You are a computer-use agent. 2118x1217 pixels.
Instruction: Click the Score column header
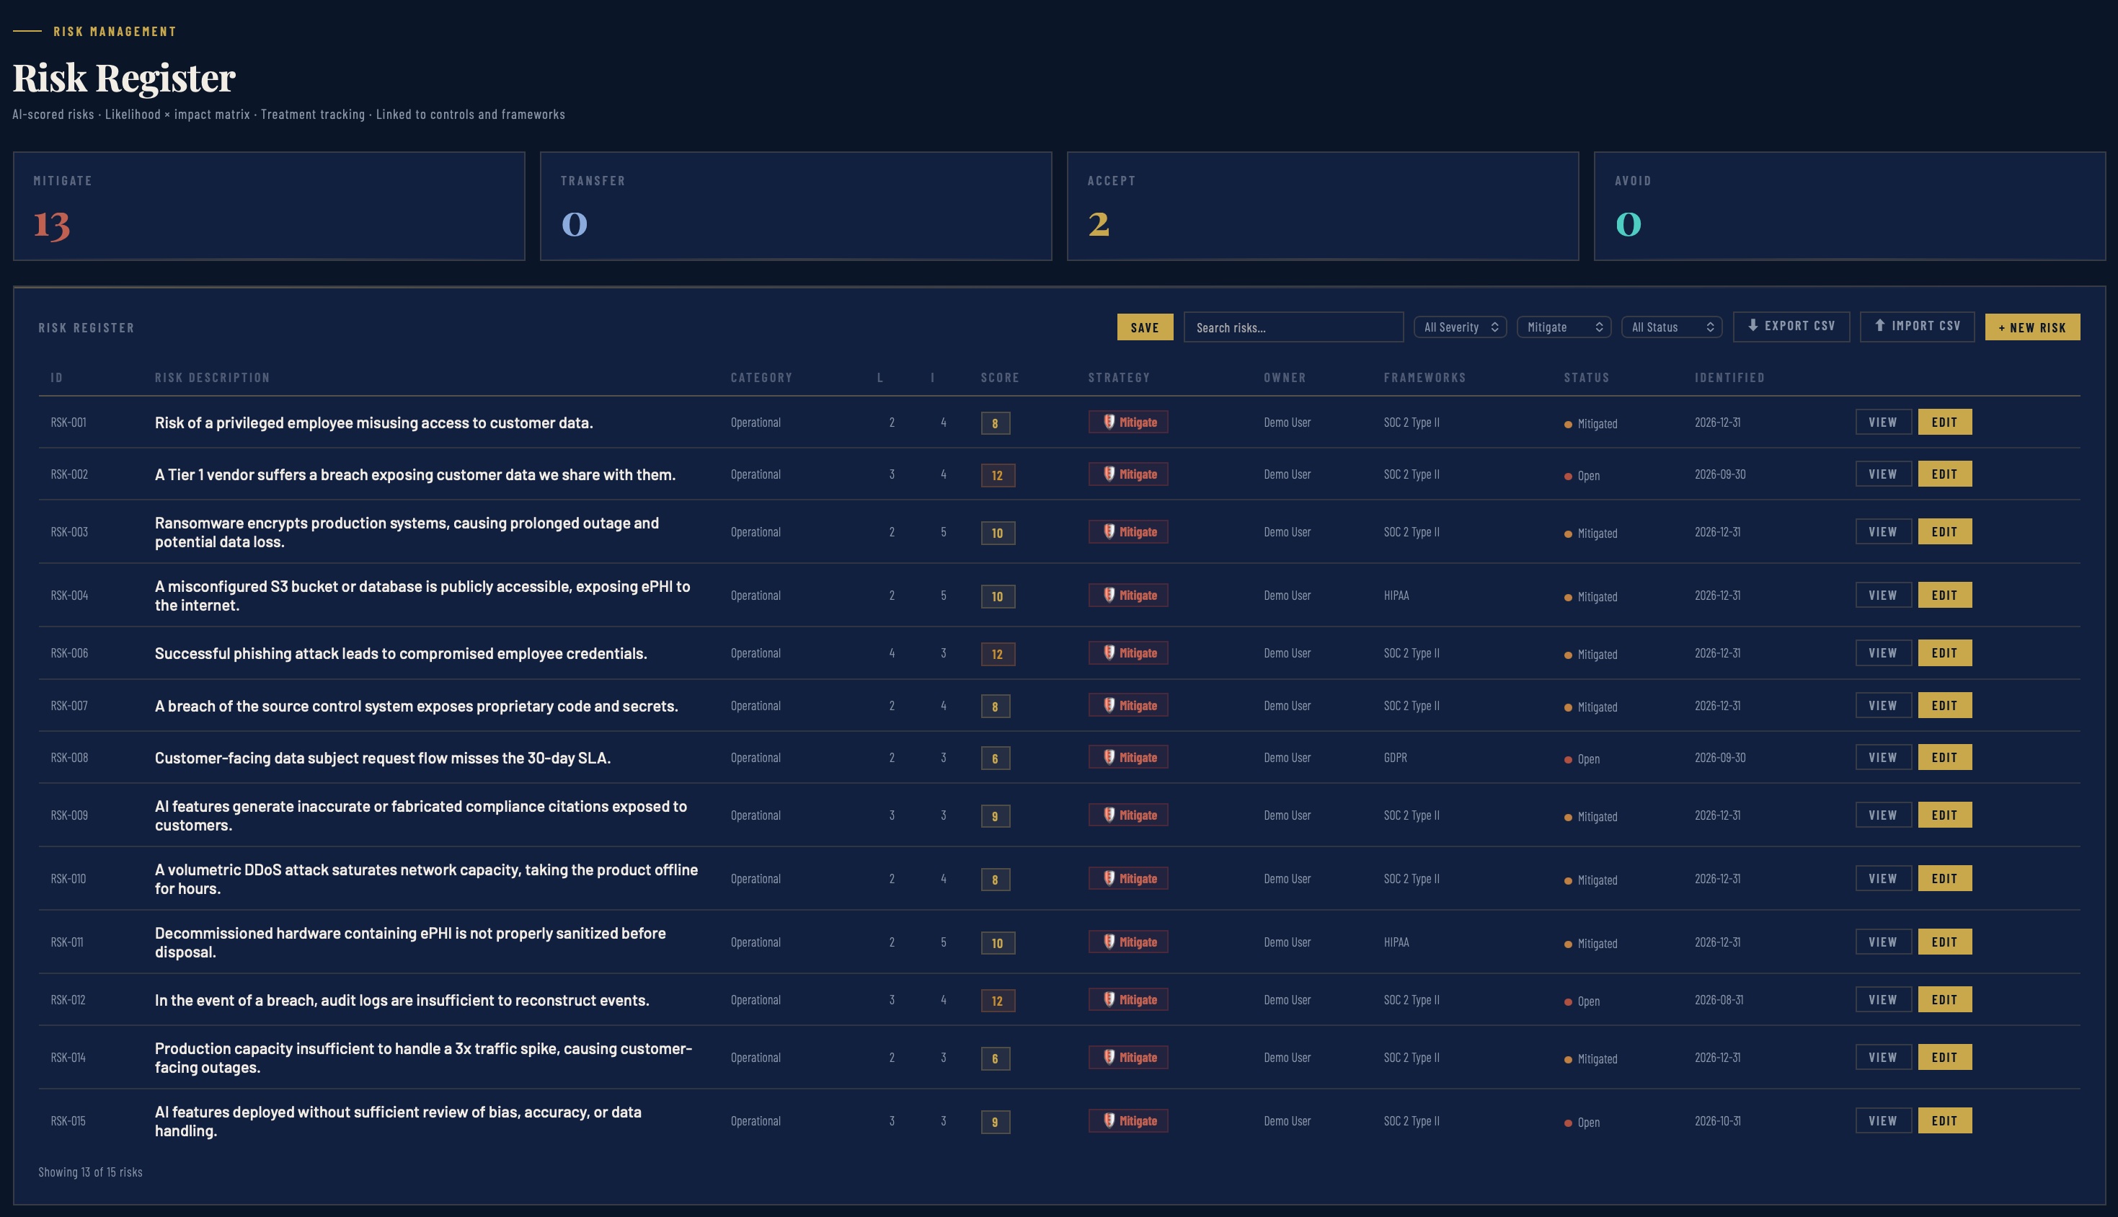click(x=1000, y=378)
